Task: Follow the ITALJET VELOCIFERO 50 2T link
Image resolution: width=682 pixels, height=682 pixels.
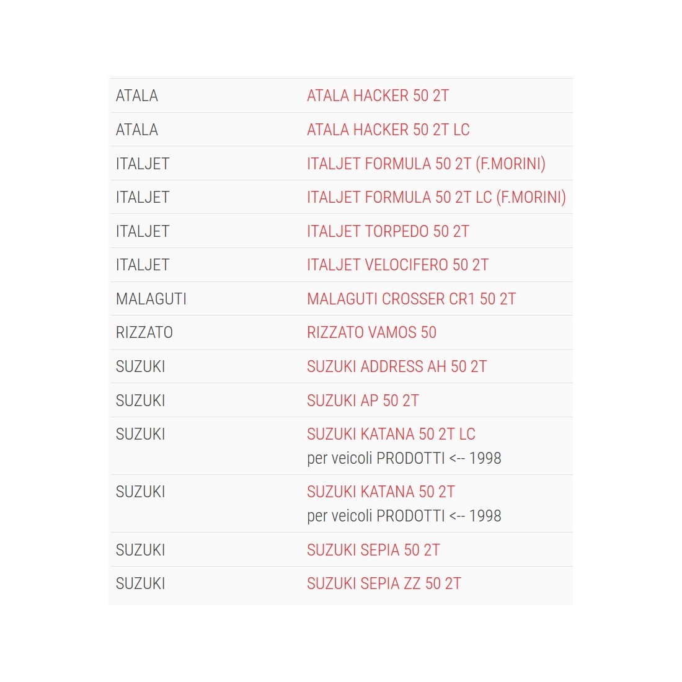Action: [397, 265]
